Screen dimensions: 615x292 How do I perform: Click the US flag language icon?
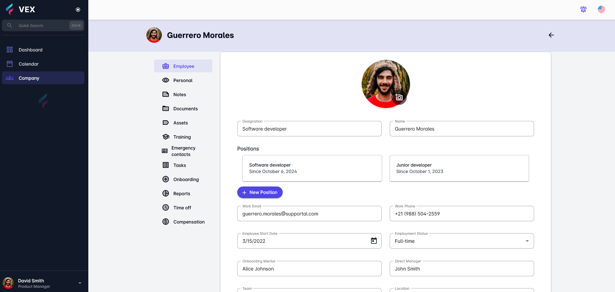(x=602, y=9)
